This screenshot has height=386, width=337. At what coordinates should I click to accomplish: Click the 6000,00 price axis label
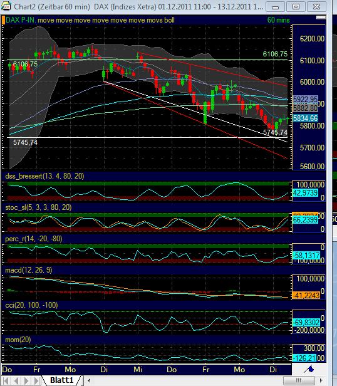click(x=312, y=82)
